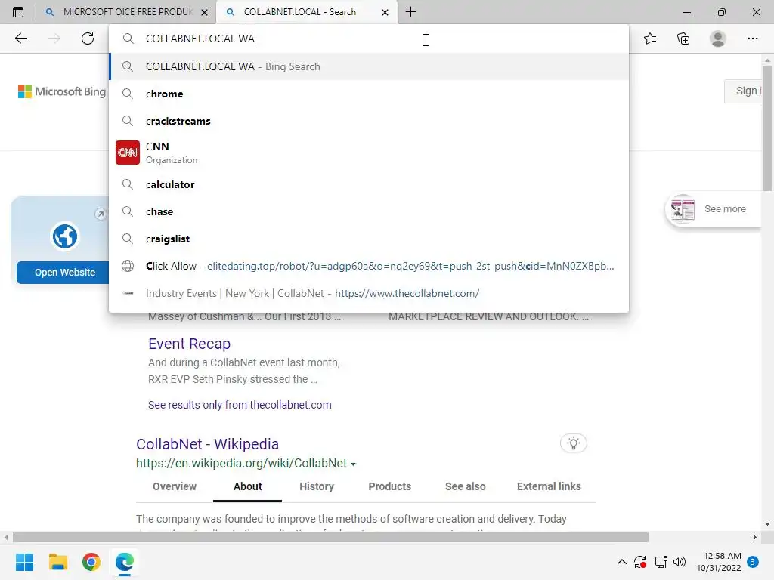This screenshot has width=774, height=580.
Task: Open a new tab with the plus icon
Action: point(410,12)
